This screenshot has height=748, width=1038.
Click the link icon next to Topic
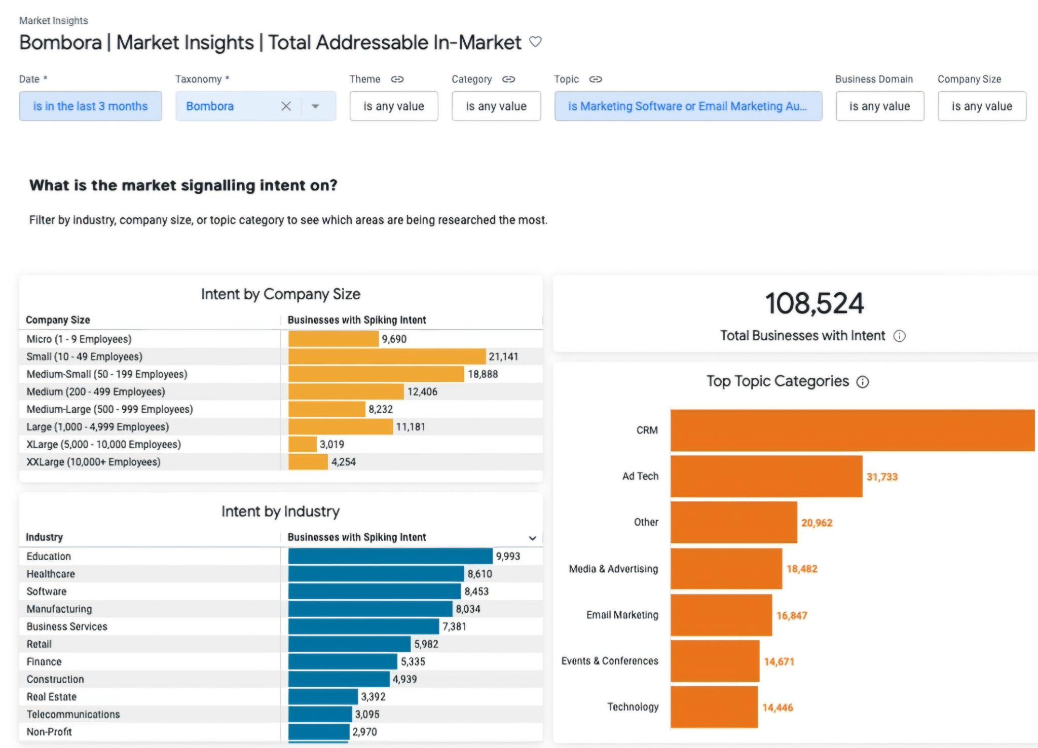pyautogui.click(x=596, y=79)
